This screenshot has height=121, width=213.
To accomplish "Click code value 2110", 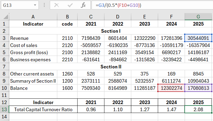I will pyautogui.click(x=67, y=38).
